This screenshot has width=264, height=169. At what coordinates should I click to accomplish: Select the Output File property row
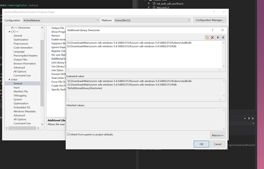tap(58, 28)
